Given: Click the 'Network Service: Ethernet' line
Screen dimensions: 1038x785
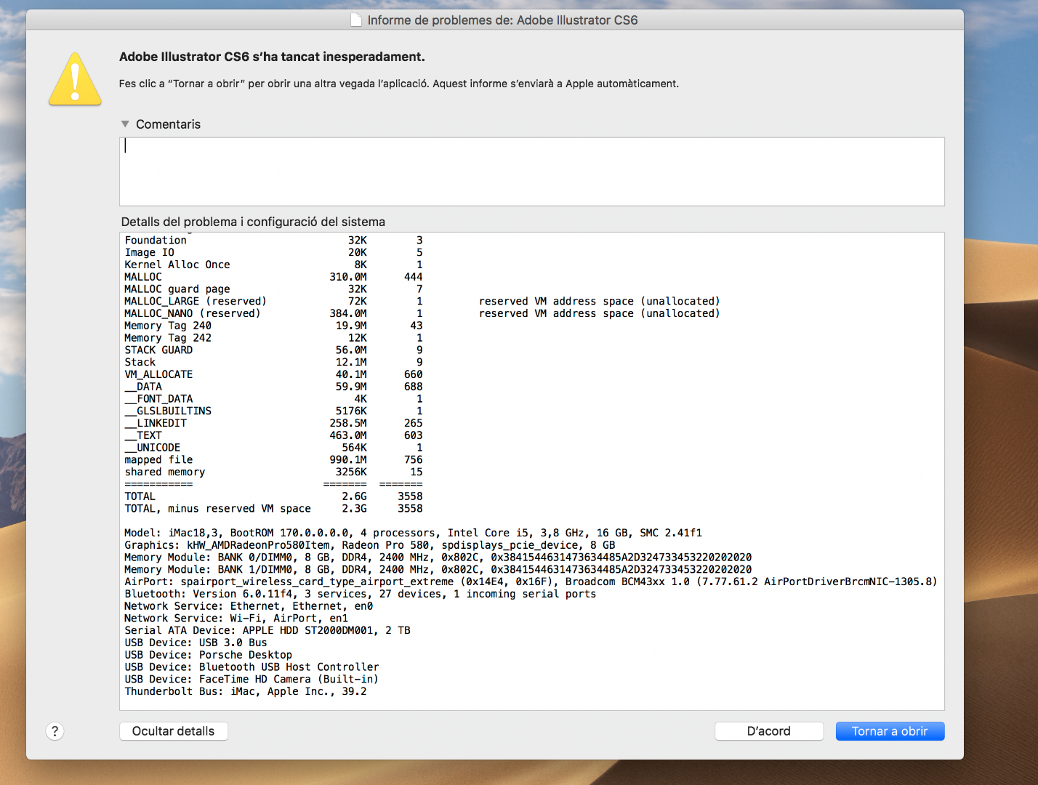Looking at the screenshot, I should [249, 607].
